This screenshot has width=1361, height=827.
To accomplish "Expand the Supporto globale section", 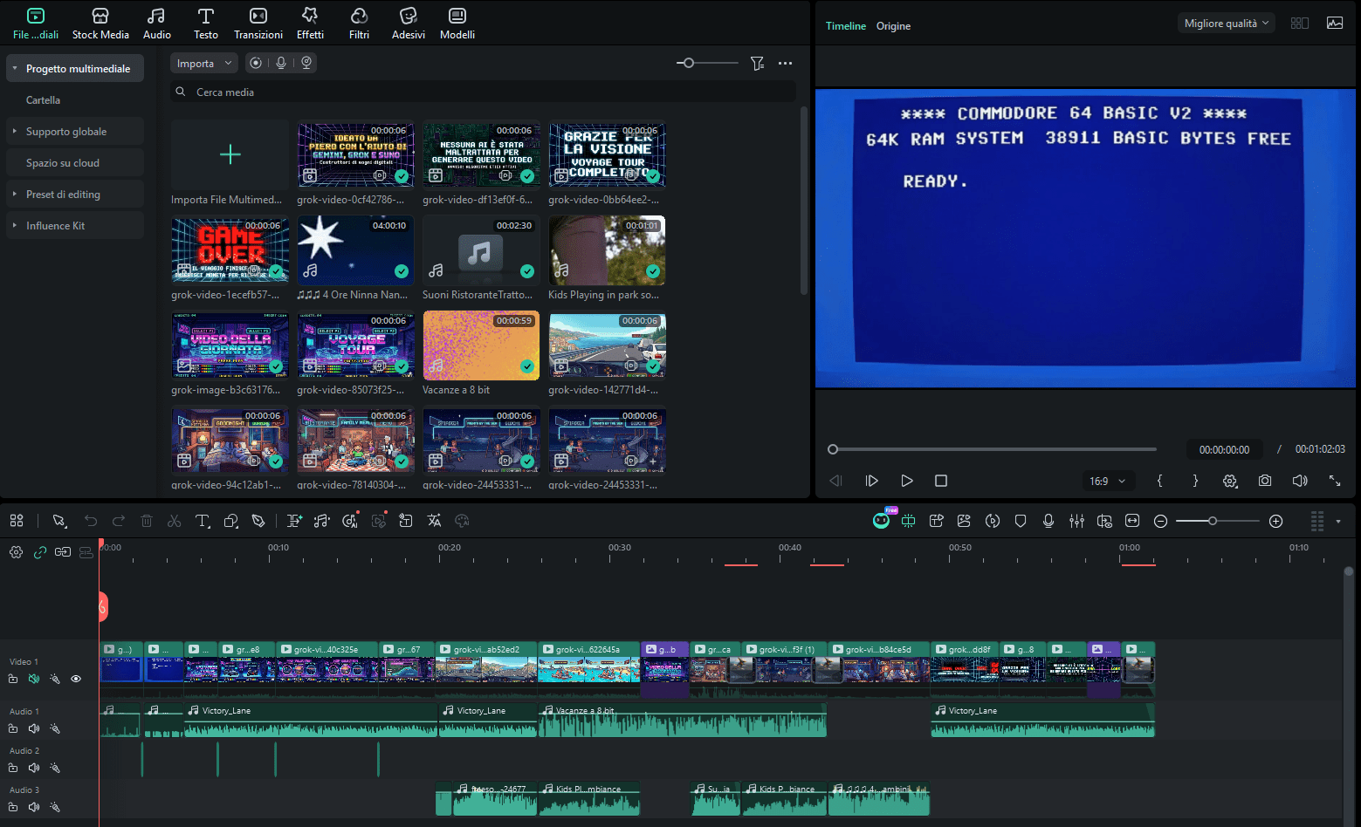I will (15, 131).
